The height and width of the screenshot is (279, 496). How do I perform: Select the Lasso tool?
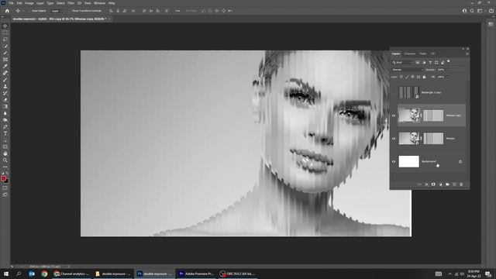click(x=5, y=40)
